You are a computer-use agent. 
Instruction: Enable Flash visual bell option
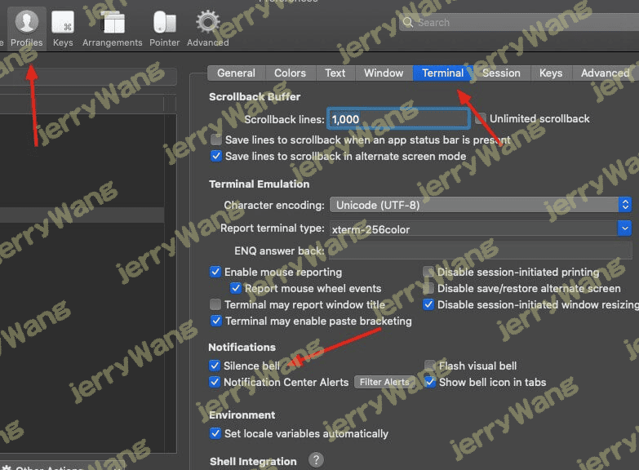[430, 366]
